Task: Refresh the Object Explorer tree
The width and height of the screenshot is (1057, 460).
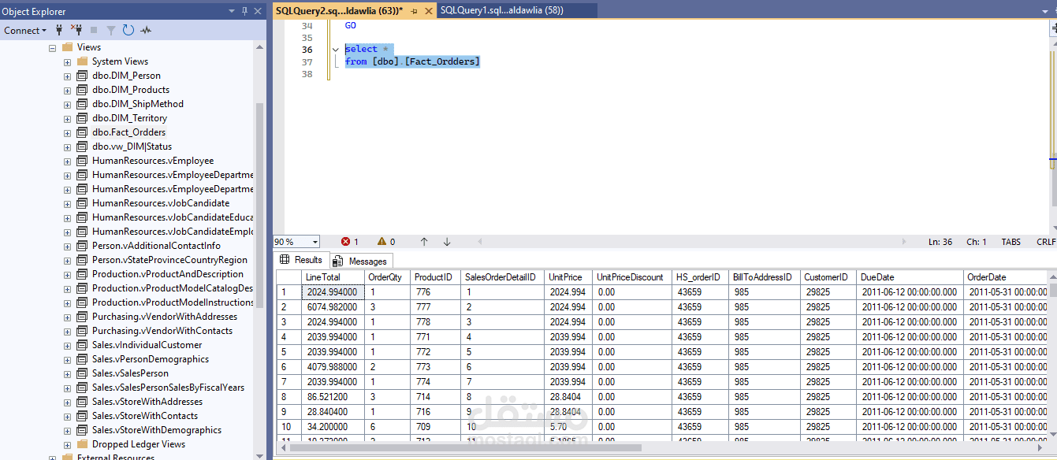Action: pos(128,30)
